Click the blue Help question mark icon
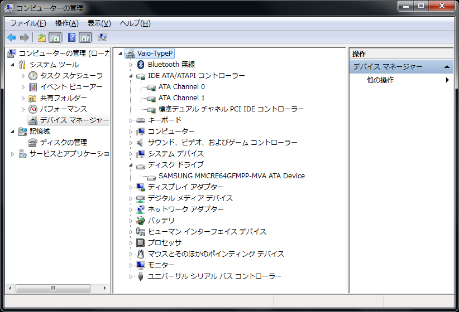This screenshot has width=459, height=312. pos(71,37)
